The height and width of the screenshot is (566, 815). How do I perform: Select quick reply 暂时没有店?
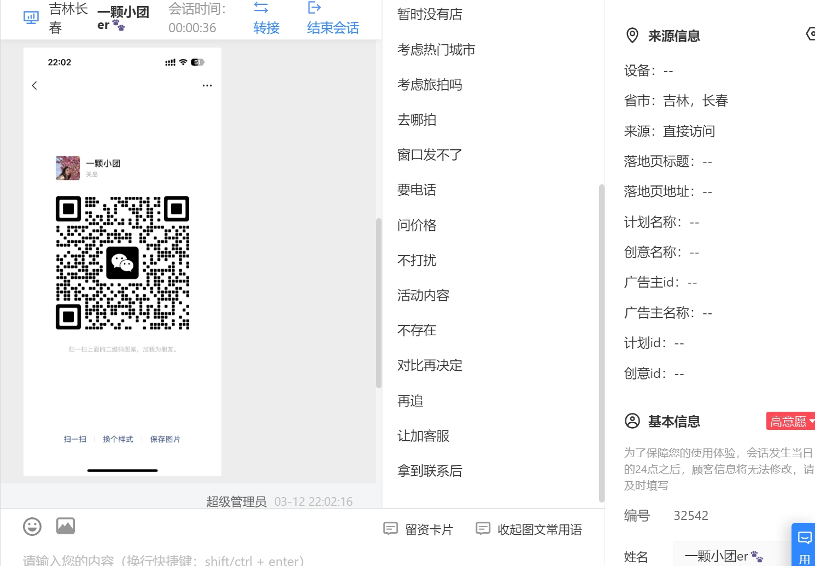pos(430,14)
